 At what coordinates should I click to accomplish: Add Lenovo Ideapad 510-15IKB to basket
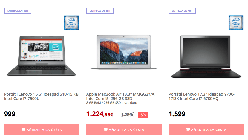pyautogui.click(x=42, y=129)
